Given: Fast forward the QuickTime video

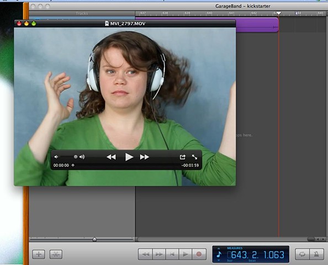Looking at the screenshot, I should [144, 157].
